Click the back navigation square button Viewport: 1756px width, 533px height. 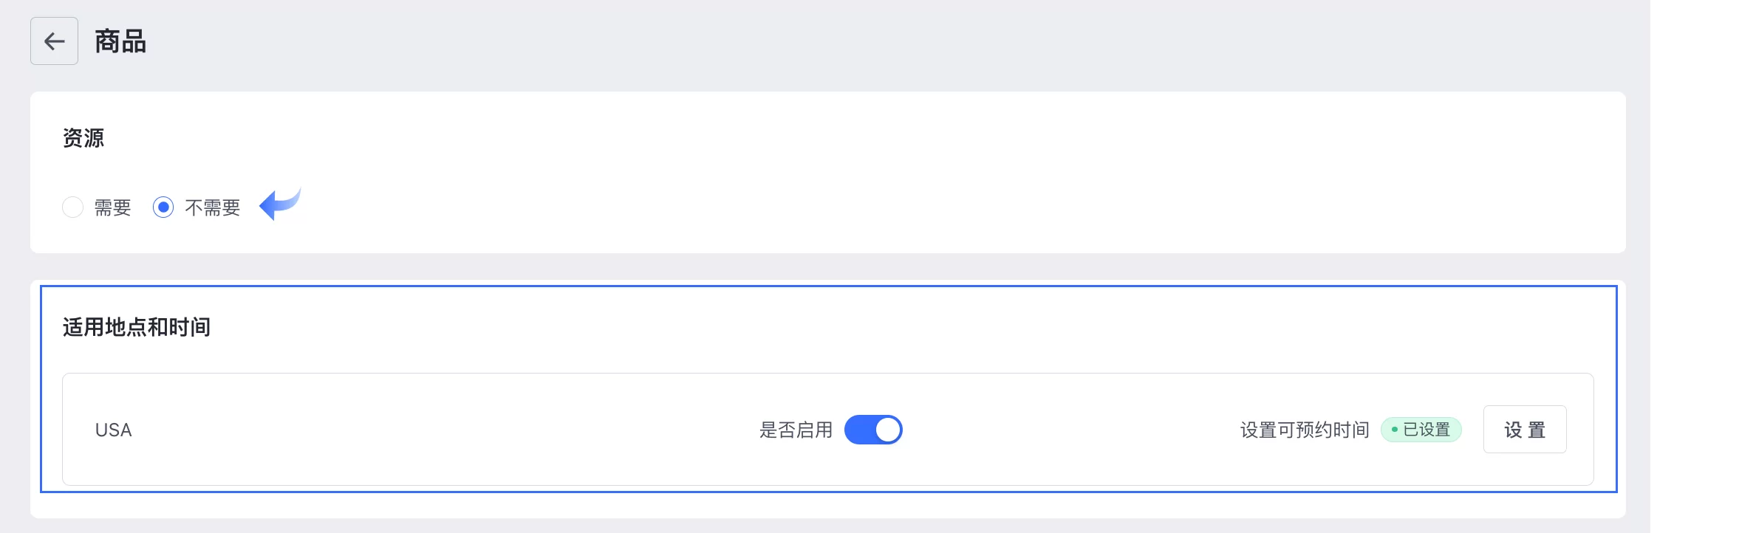(x=52, y=41)
